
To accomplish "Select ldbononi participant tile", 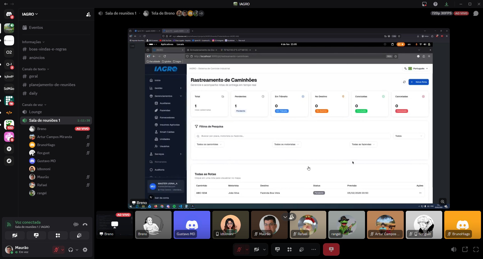I will click(x=231, y=225).
